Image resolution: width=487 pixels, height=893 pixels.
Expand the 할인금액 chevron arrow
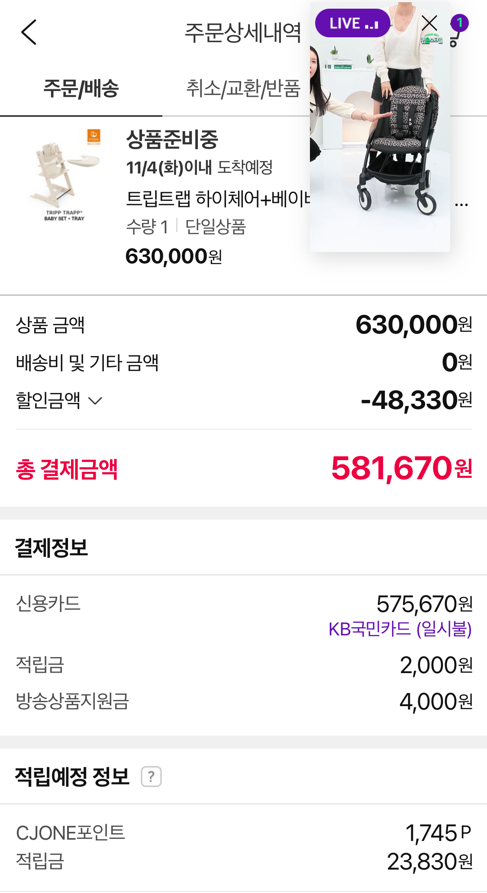click(95, 401)
